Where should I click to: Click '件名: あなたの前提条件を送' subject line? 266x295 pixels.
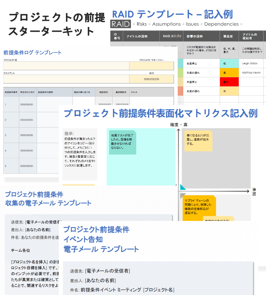tap(35, 237)
